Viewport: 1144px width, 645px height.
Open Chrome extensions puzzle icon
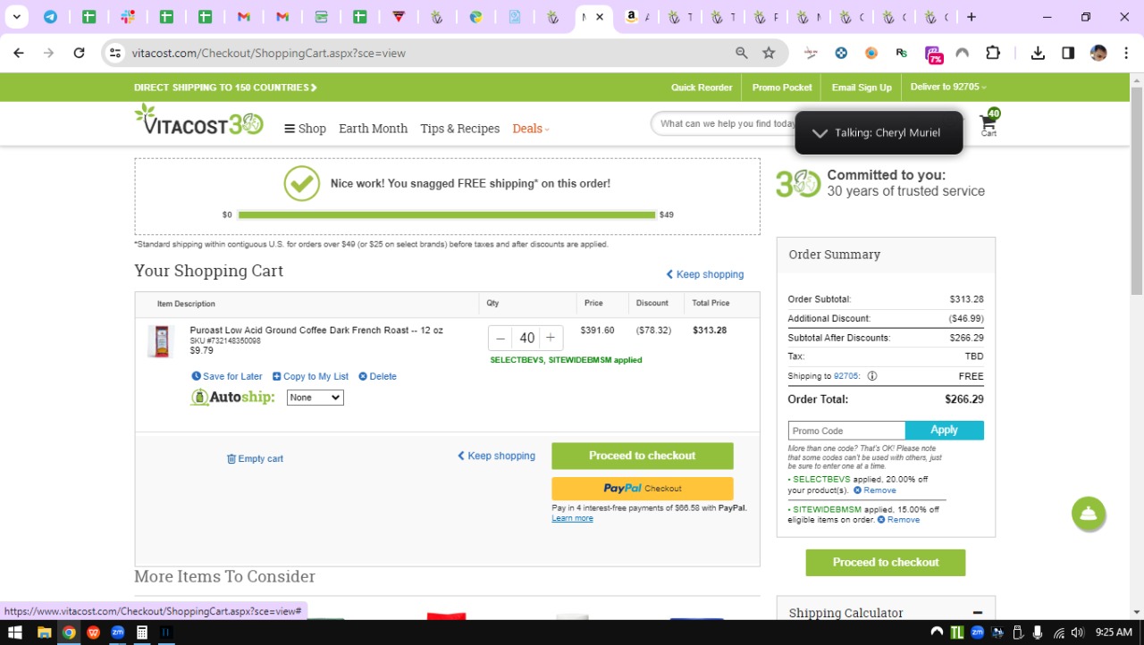click(x=992, y=53)
